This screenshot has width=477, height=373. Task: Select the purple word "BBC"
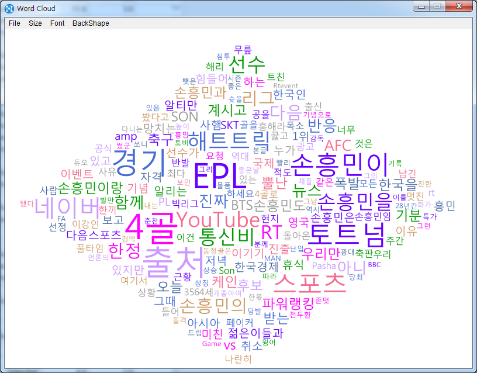click(374, 265)
